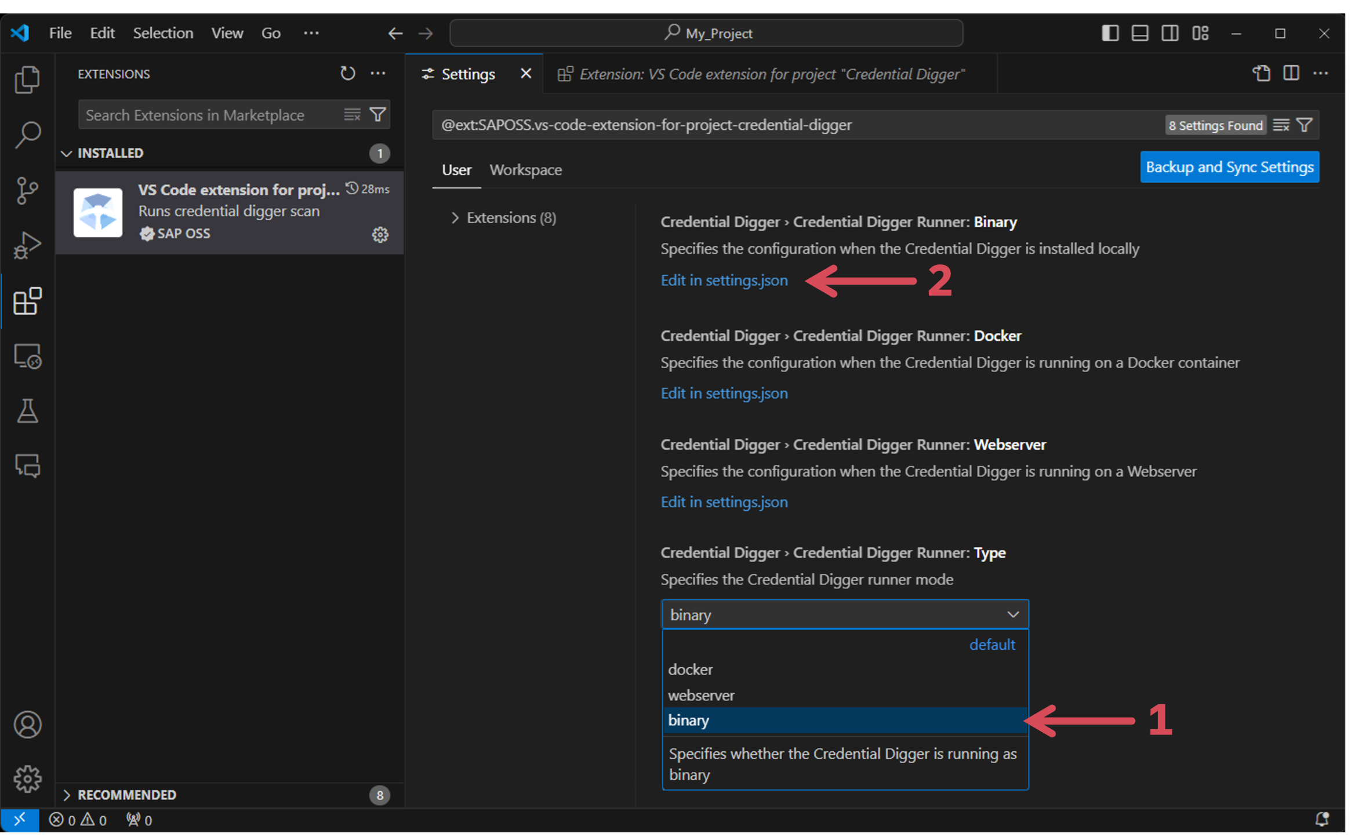The height and width of the screenshot is (837, 1351).
Task: Go back with the left arrow
Action: click(395, 33)
